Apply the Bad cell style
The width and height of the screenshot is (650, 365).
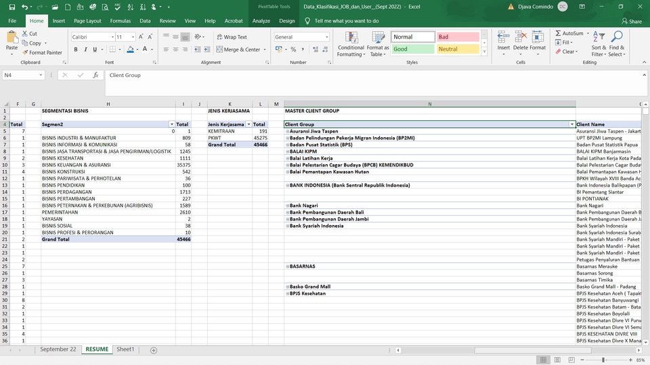(x=458, y=36)
